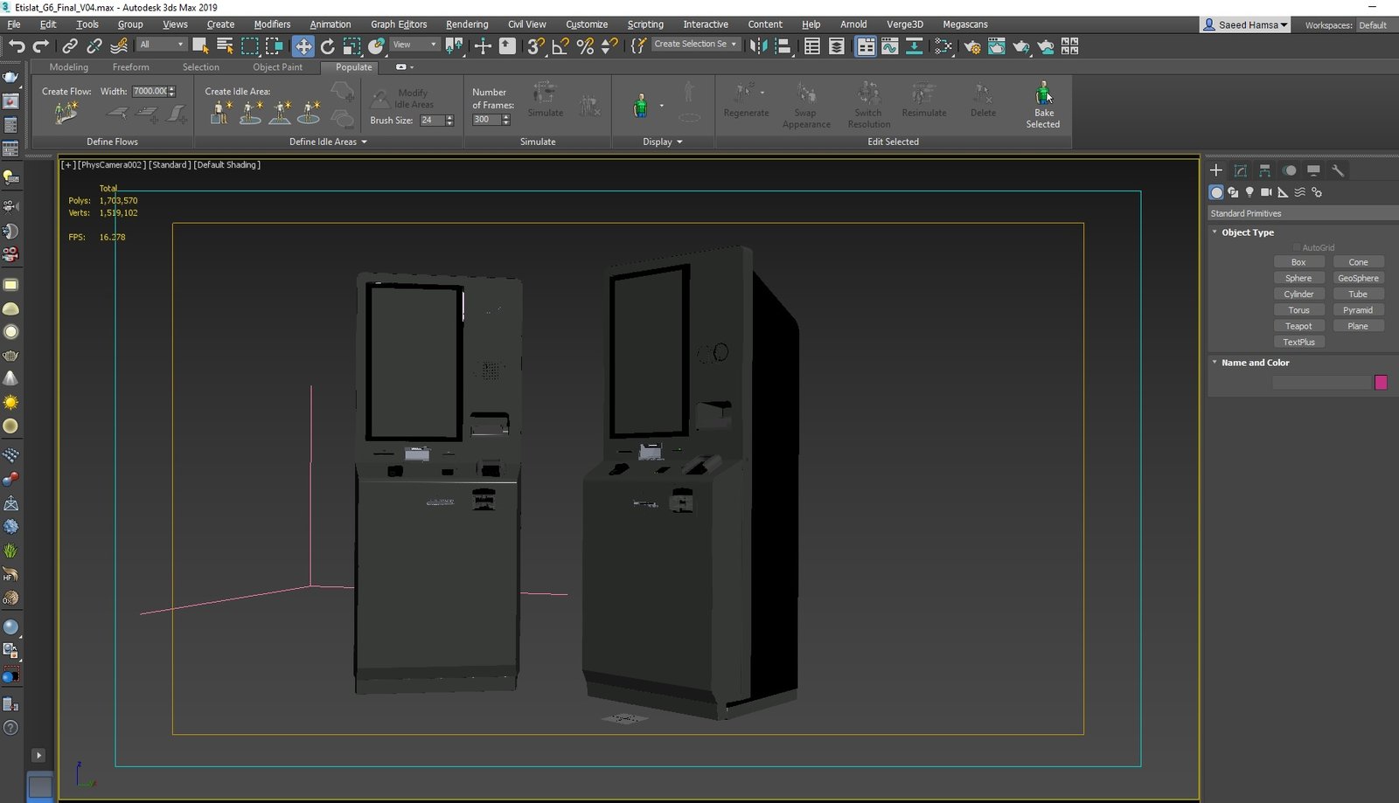This screenshot has width=1399, height=803.
Task: Toggle the AutoGrid checkbox
Action: tap(1297, 247)
